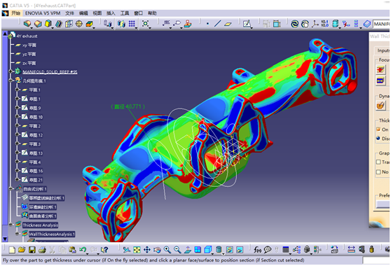The width and height of the screenshot is (391, 266).
Task: Click the Point creation tool
Action: pyautogui.click(x=207, y=24)
